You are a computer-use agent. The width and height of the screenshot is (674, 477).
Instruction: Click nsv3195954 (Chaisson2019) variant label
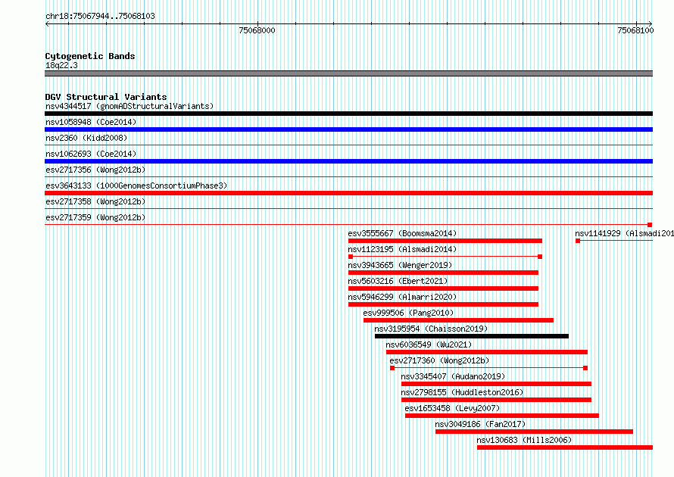click(431, 329)
